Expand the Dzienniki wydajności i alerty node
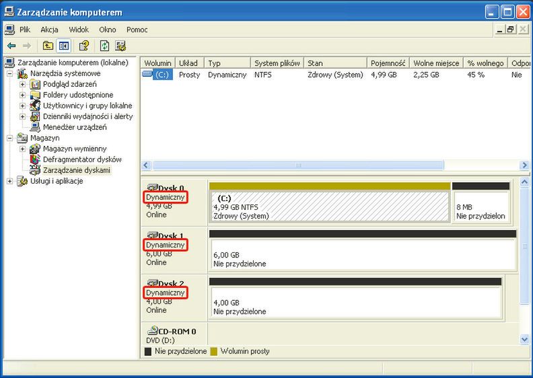This screenshot has height=378, width=533. point(22,116)
